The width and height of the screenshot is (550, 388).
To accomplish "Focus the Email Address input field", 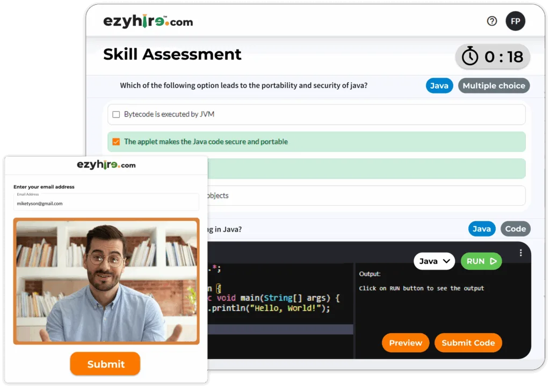I will (x=106, y=203).
